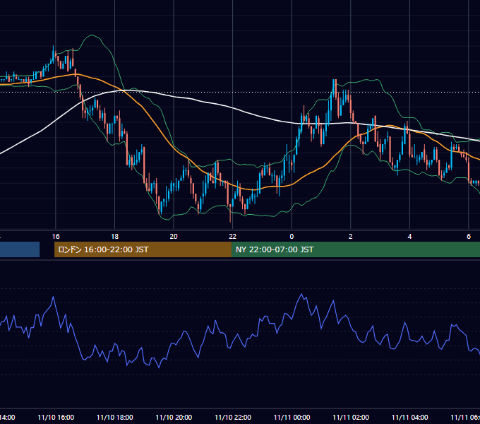The height and width of the screenshot is (424, 480).
Task: Click the 11/11 04:00 date label
Action: (x=409, y=418)
